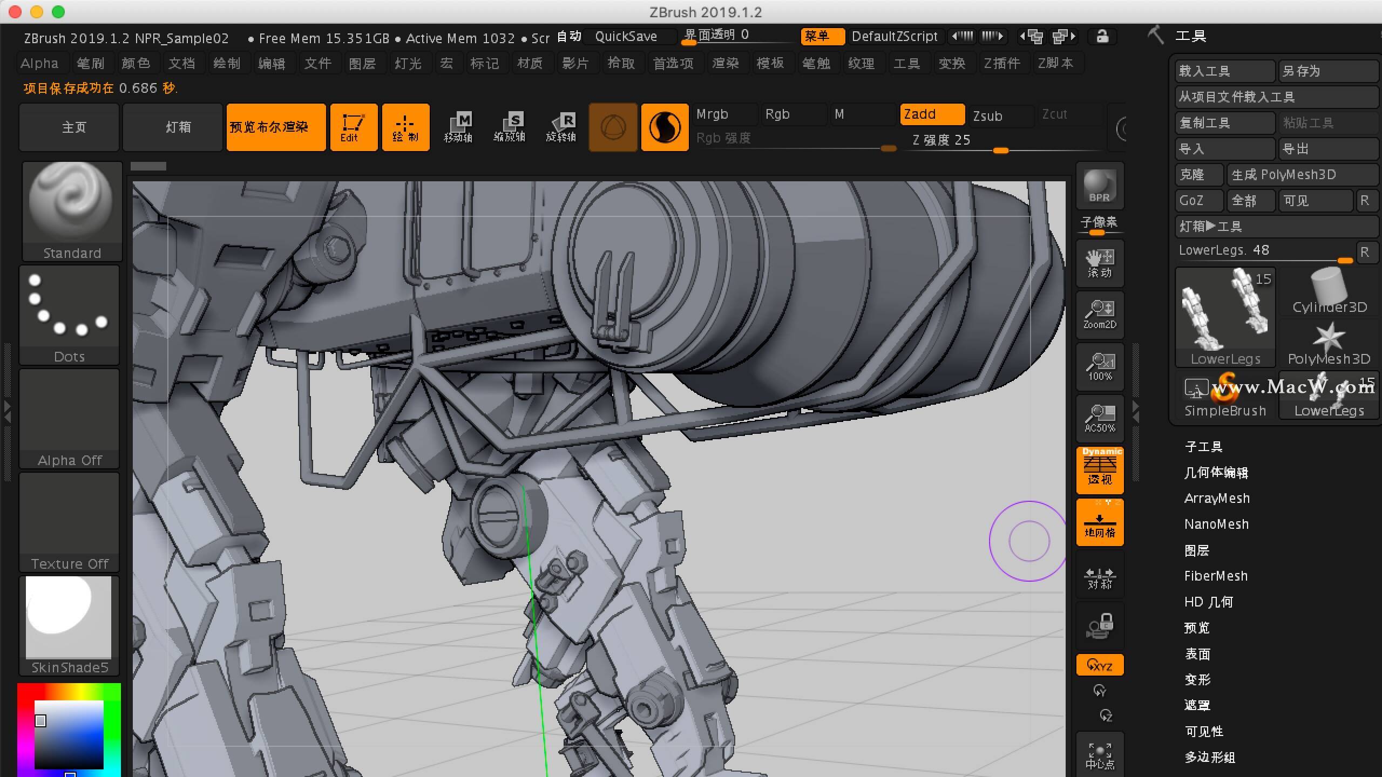Image resolution: width=1382 pixels, height=777 pixels.
Task: Expand the 多边形组 polygroups section
Action: [1210, 758]
